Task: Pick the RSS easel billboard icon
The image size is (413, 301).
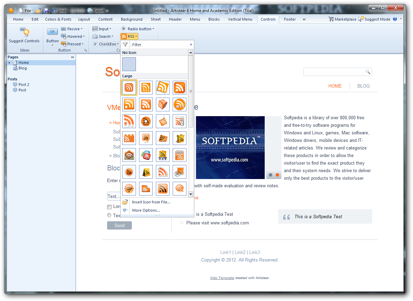Action: (163, 155)
